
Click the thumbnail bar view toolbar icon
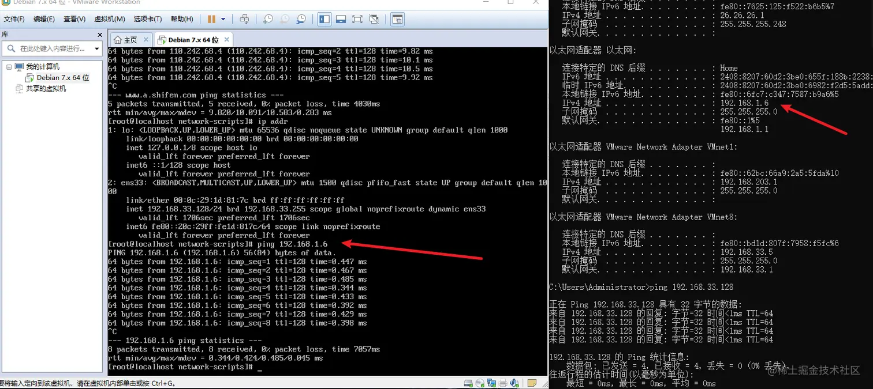tap(341, 19)
